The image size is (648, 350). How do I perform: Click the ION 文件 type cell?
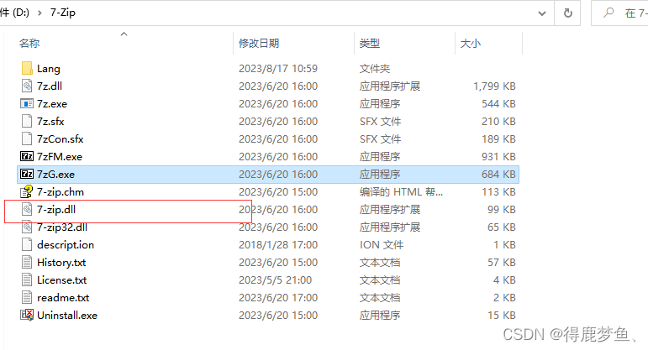click(382, 245)
